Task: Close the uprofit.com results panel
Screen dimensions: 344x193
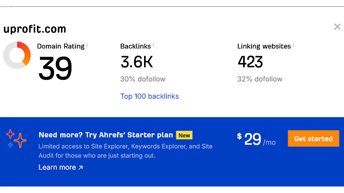Action: (x=337, y=27)
